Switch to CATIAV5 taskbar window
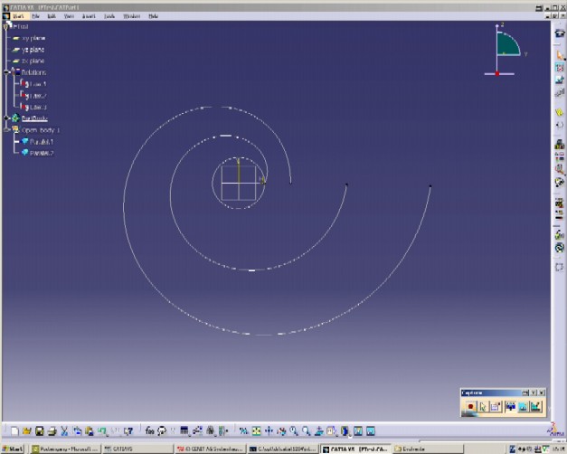 click(137, 449)
